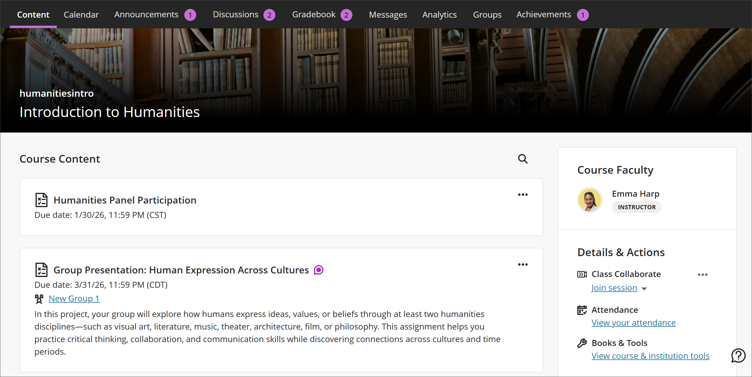Open Class Collaborate's ellipsis menu

click(703, 274)
